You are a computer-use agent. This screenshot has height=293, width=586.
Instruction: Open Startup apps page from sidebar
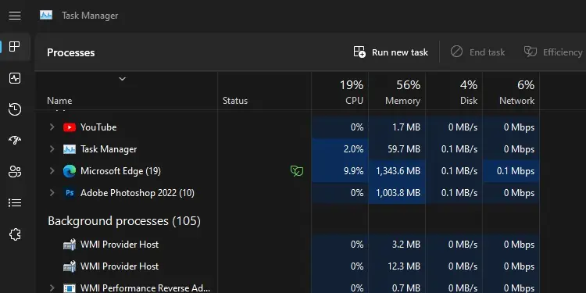[x=15, y=141]
